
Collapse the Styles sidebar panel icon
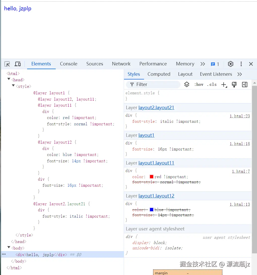tap(244, 85)
